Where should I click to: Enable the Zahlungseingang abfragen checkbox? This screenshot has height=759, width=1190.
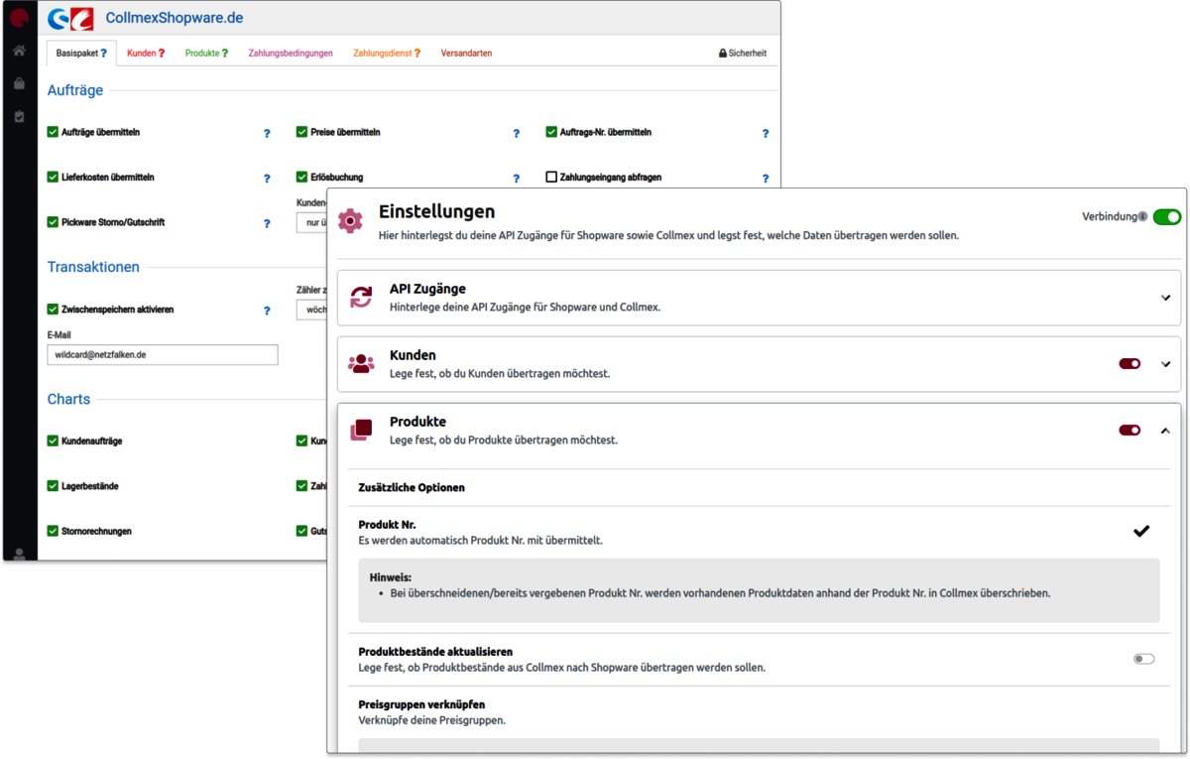tap(551, 177)
